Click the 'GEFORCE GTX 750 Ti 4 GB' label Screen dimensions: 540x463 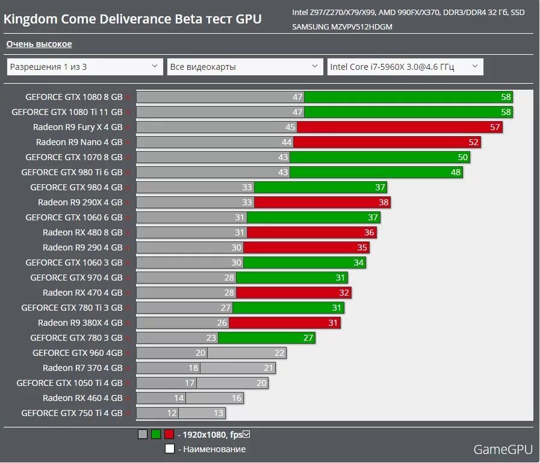click(72, 413)
